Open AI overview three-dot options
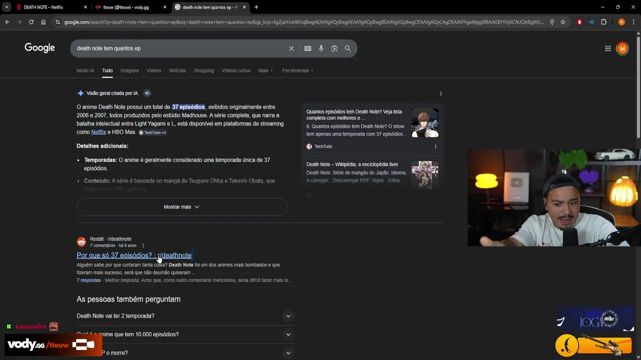 tap(441, 93)
